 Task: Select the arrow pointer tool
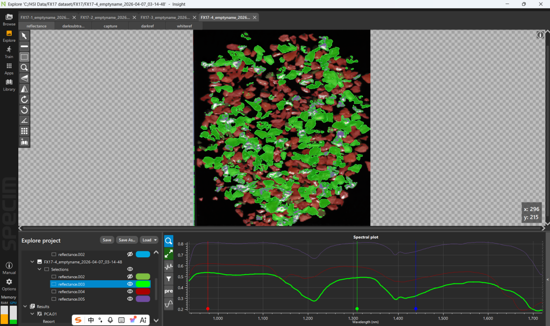pos(24,36)
